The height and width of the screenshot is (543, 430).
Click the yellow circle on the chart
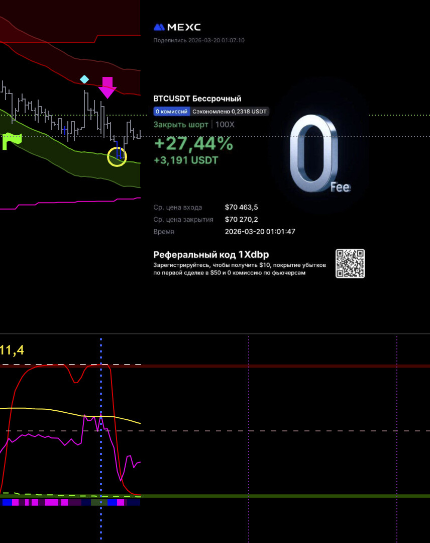coord(117,157)
